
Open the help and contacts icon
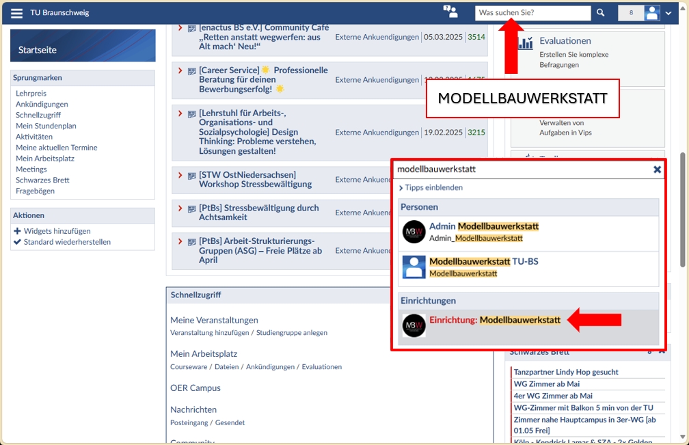click(x=450, y=12)
